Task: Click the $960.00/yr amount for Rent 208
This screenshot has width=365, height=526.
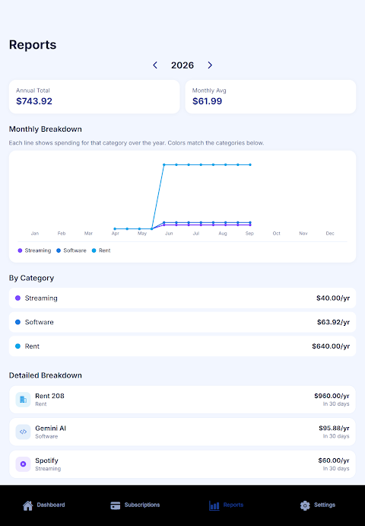Action: tap(332, 396)
